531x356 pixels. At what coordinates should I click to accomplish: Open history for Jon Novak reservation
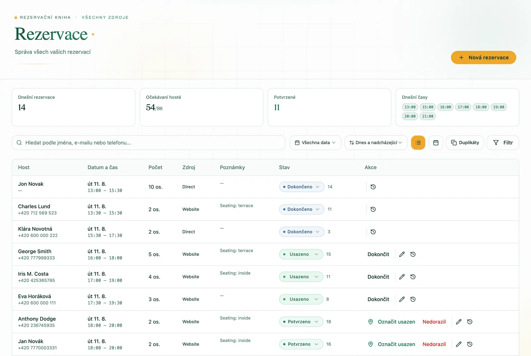pos(373,187)
